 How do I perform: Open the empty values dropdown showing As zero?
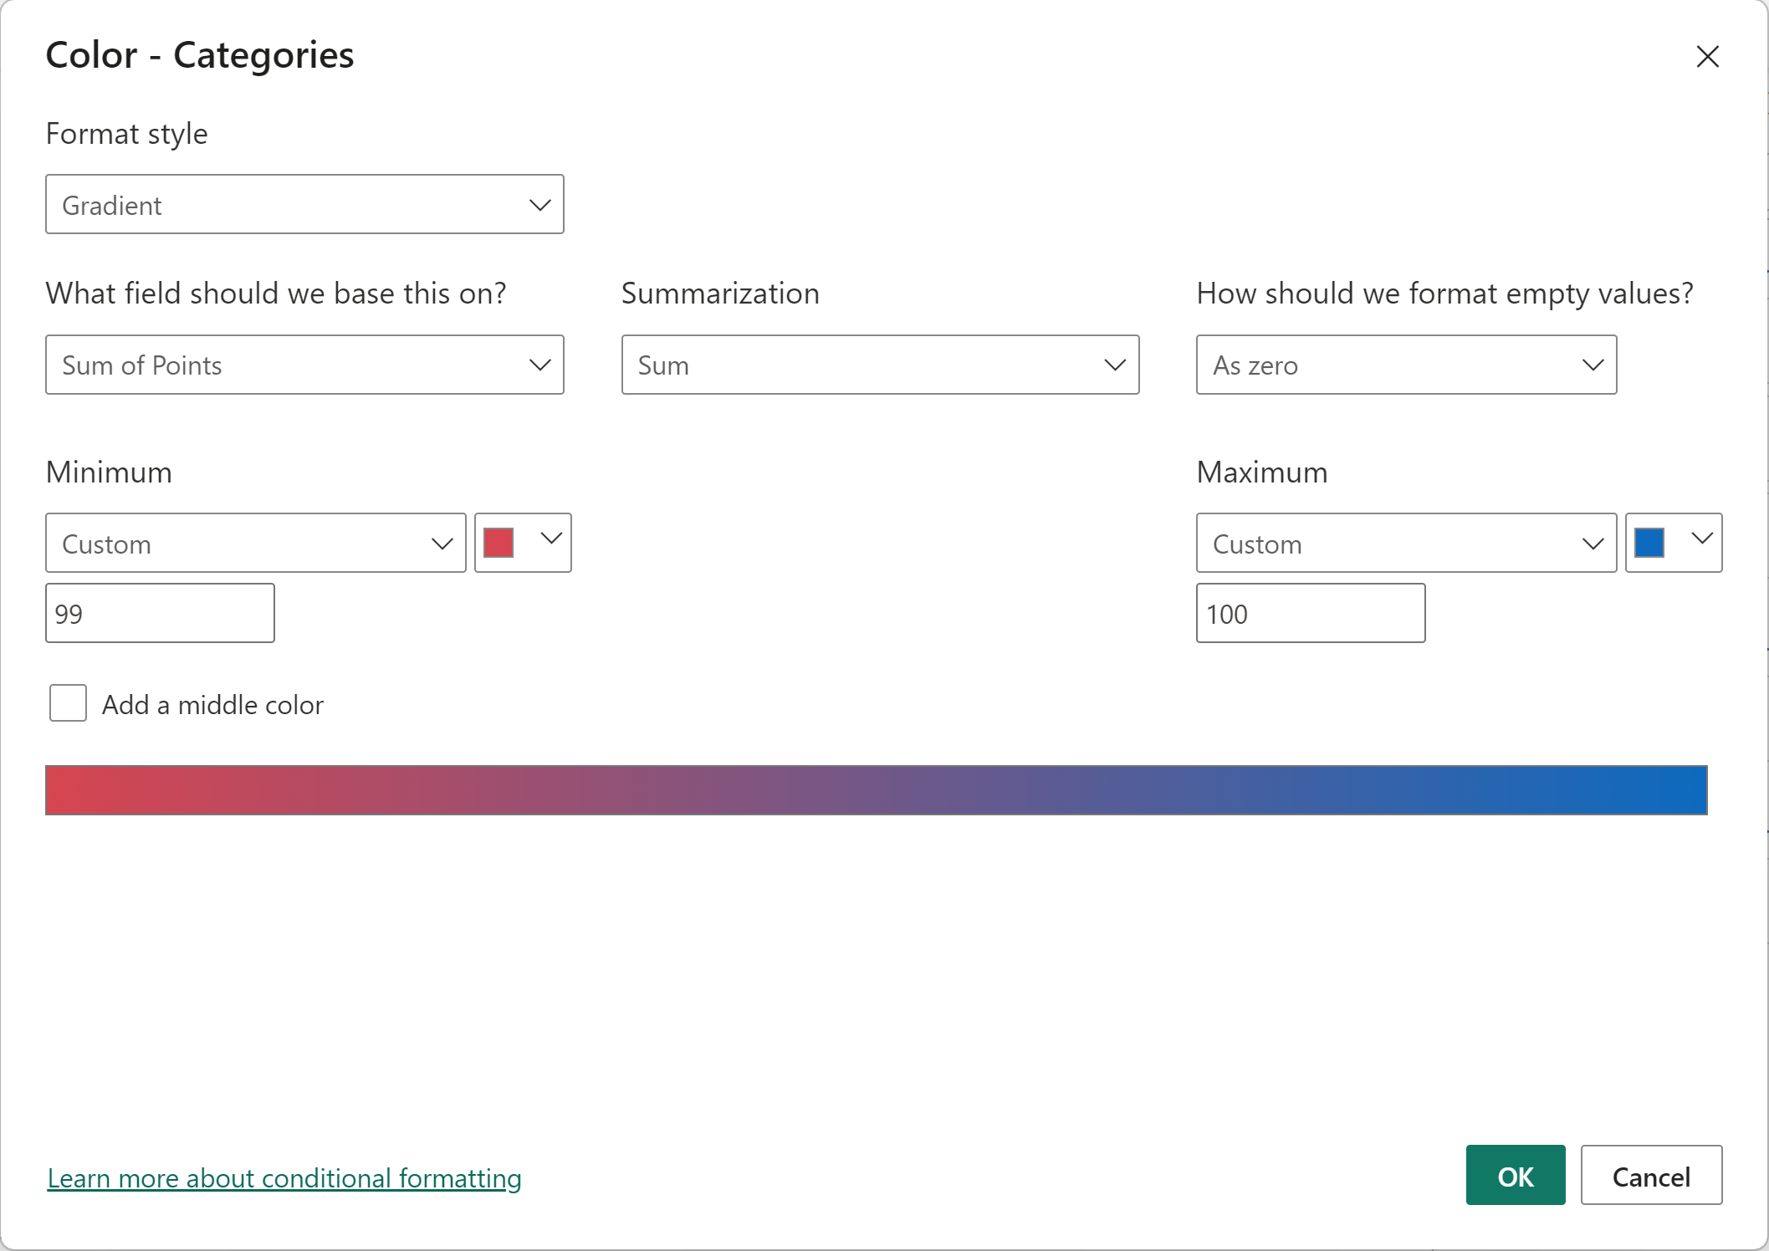pyautogui.click(x=1406, y=365)
